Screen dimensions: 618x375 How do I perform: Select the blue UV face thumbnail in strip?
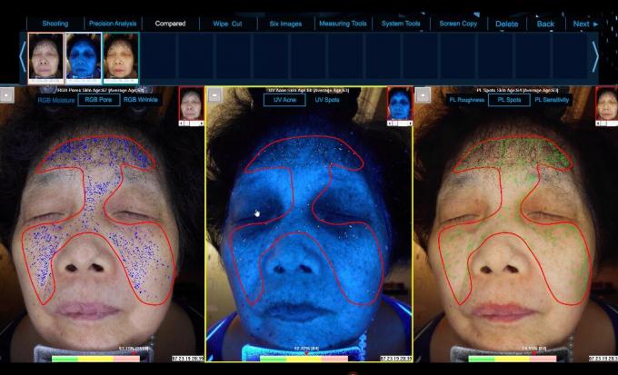(x=84, y=58)
